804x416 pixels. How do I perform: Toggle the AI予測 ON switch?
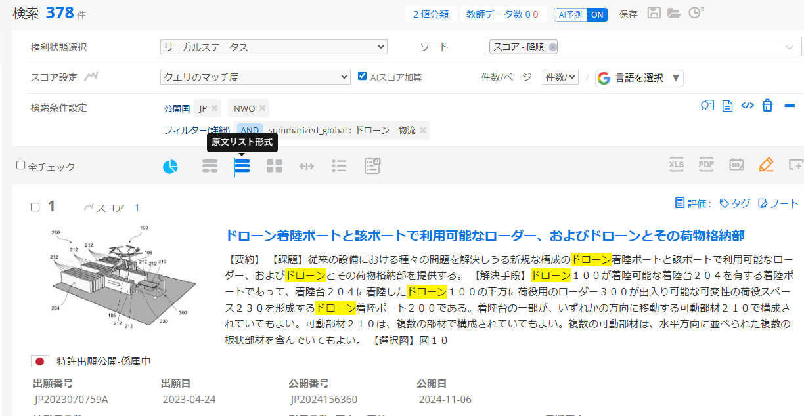click(581, 14)
